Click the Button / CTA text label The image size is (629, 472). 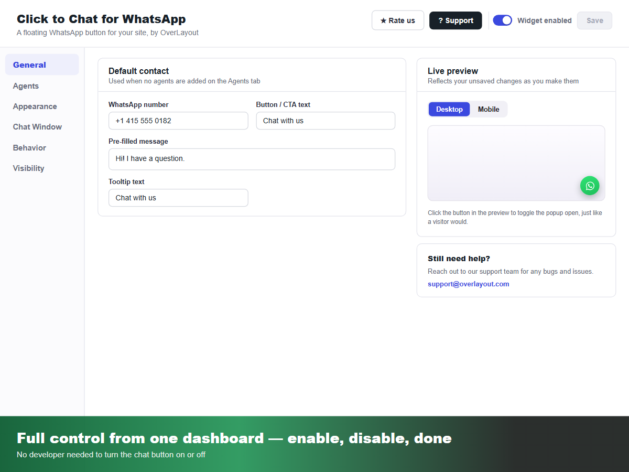tap(283, 104)
